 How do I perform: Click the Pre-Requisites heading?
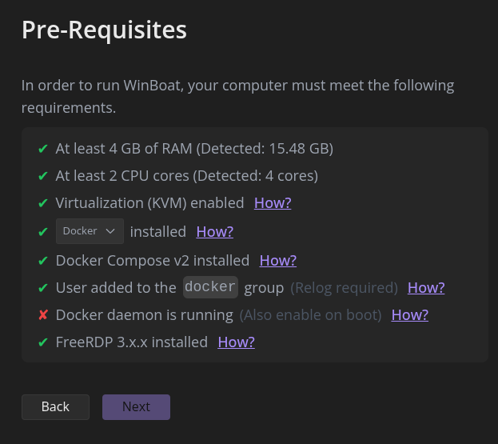coord(104,30)
